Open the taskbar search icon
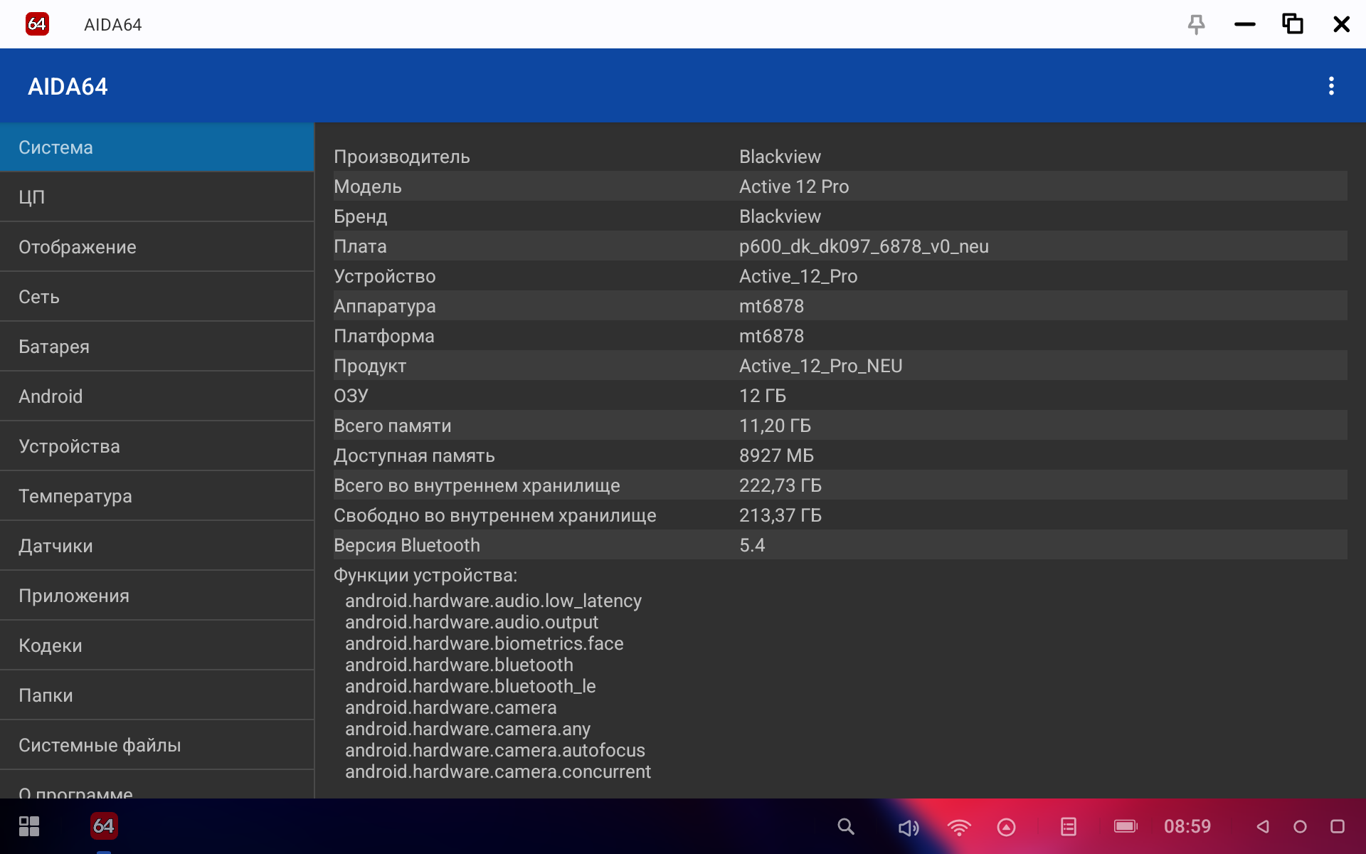This screenshot has width=1366, height=854. click(845, 826)
